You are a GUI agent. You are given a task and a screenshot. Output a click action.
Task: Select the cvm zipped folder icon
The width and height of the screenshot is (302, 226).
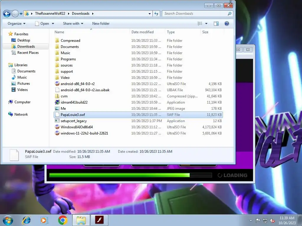[57, 96]
